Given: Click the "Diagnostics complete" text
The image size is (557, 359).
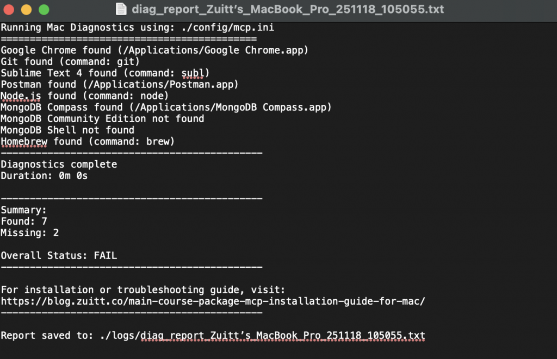Looking at the screenshot, I should tap(59, 164).
